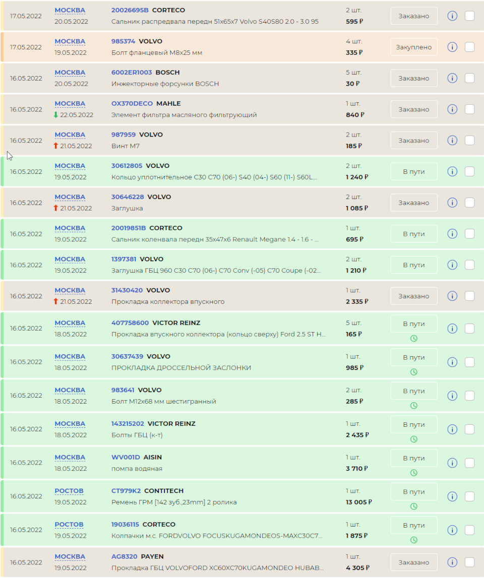Click green down arrow beside MAHLE delivery date
Image resolution: width=484 pixels, height=578 pixels.
56,115
